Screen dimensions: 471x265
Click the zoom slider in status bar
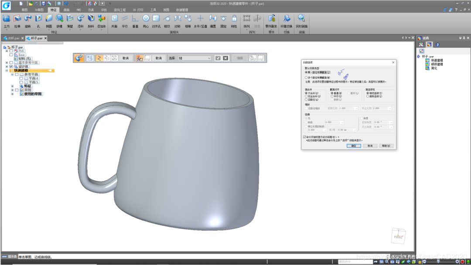pos(440,262)
